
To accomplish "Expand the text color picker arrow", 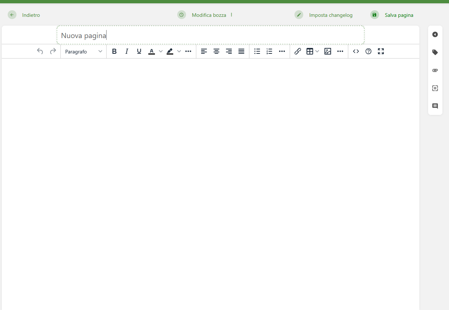I will click(160, 51).
